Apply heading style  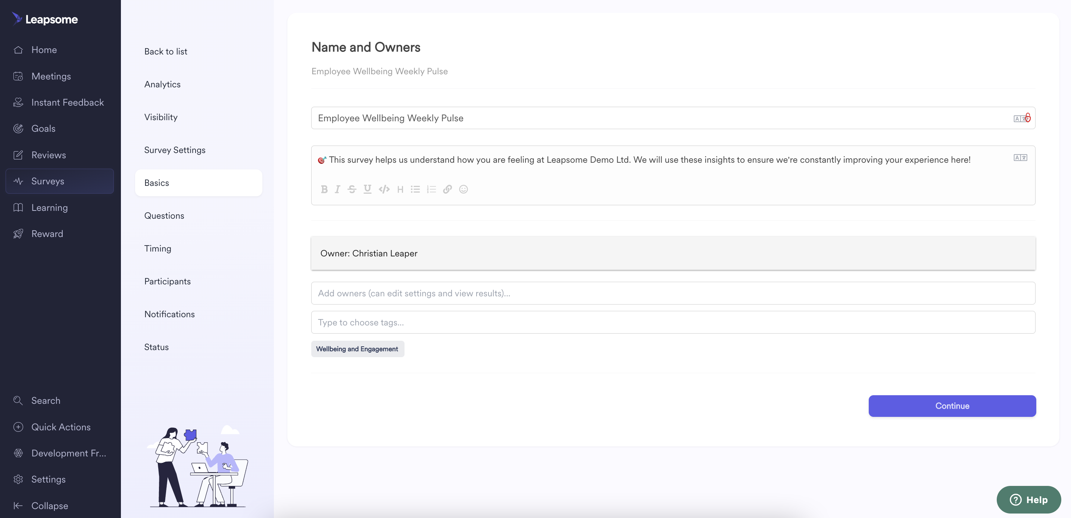click(x=400, y=189)
